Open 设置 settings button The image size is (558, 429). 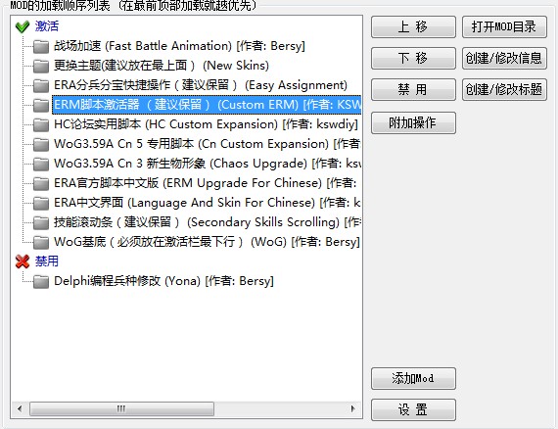point(413,409)
